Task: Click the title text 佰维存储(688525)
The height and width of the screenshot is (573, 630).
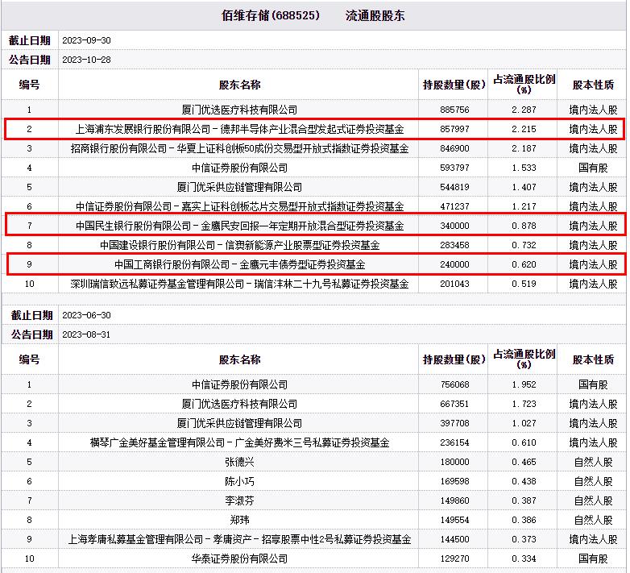Action: (271, 15)
